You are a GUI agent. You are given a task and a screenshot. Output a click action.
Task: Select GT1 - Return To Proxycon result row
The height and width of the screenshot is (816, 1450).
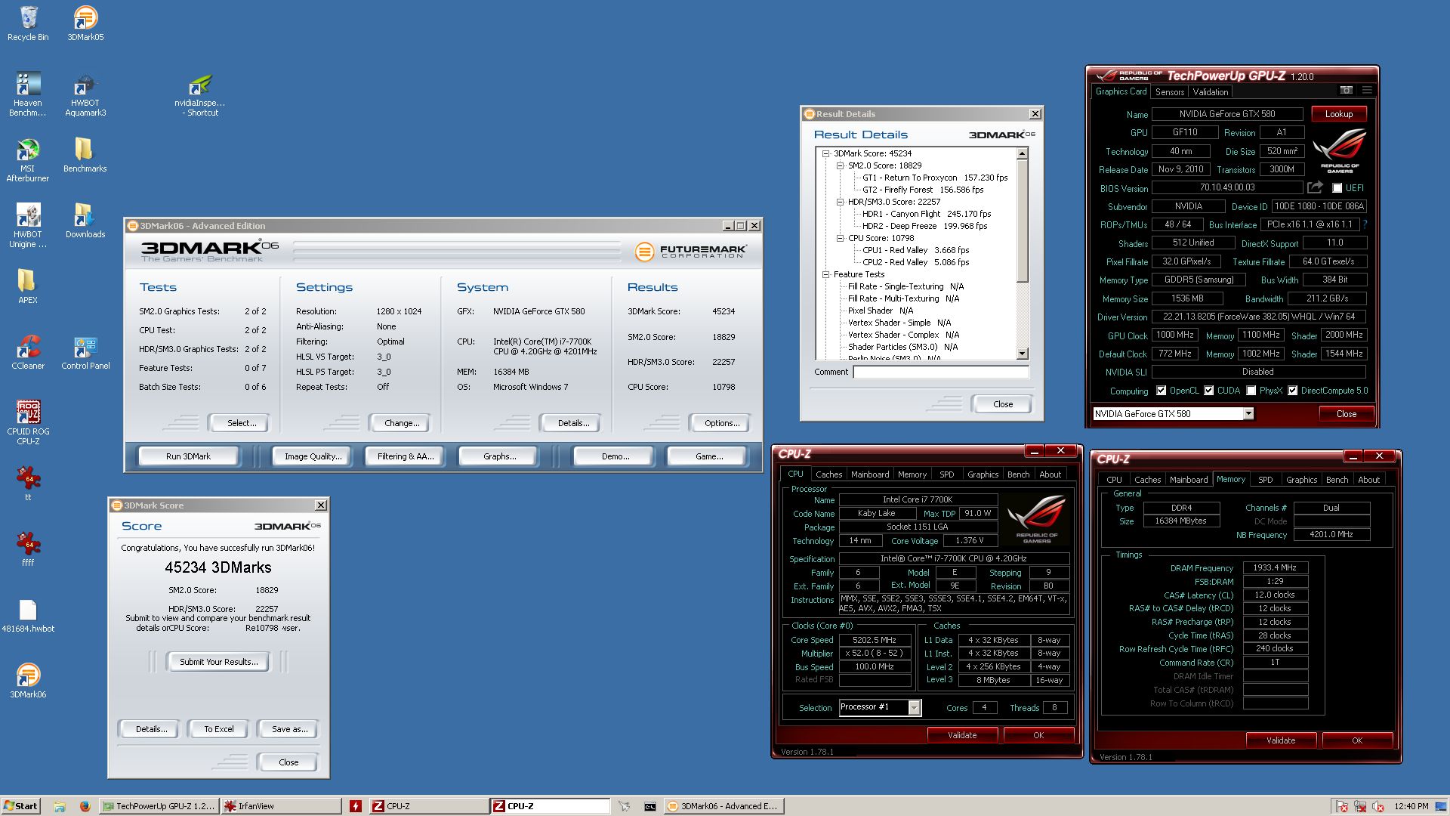click(x=934, y=178)
